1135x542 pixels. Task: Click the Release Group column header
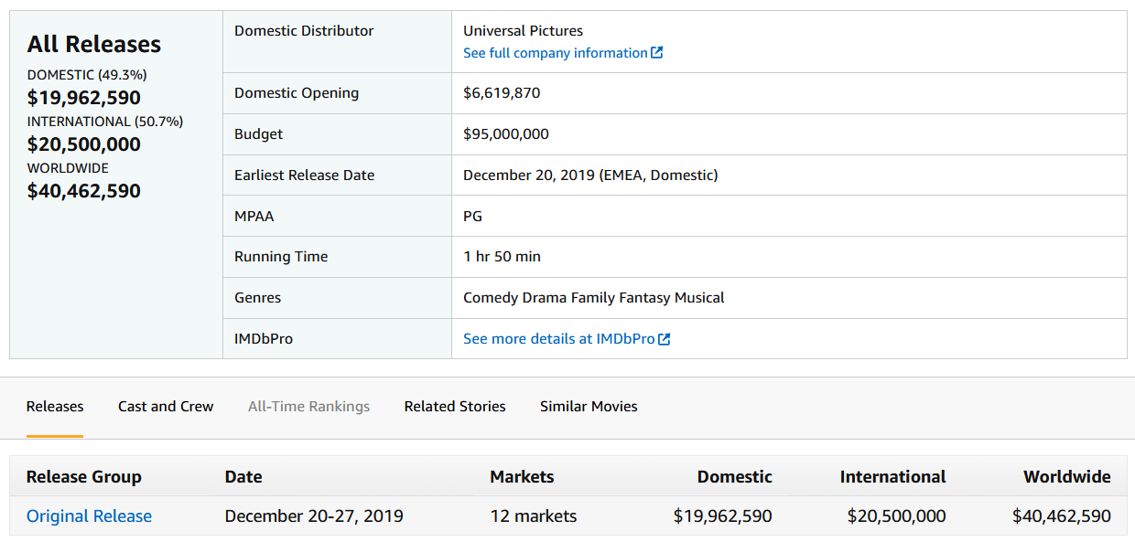[x=84, y=477]
